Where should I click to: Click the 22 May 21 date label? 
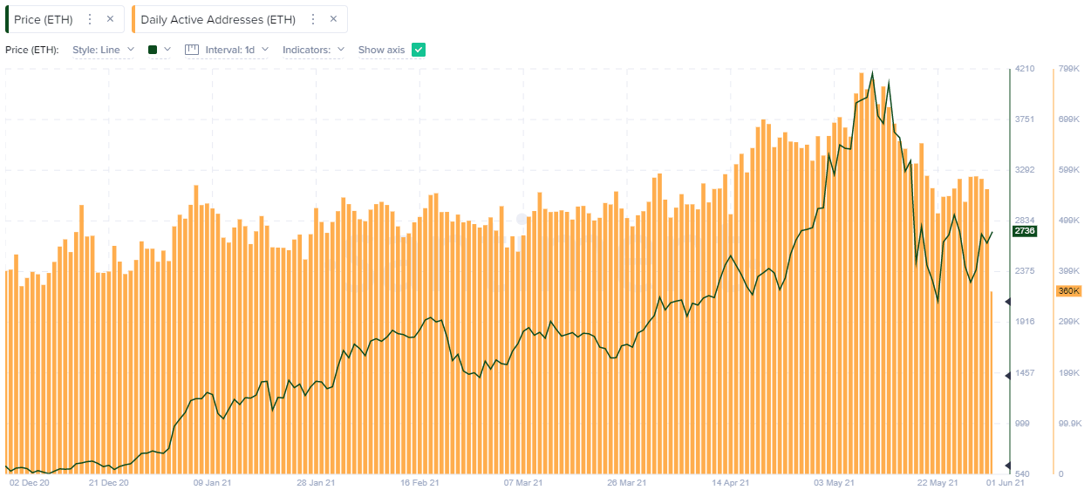[x=938, y=481]
